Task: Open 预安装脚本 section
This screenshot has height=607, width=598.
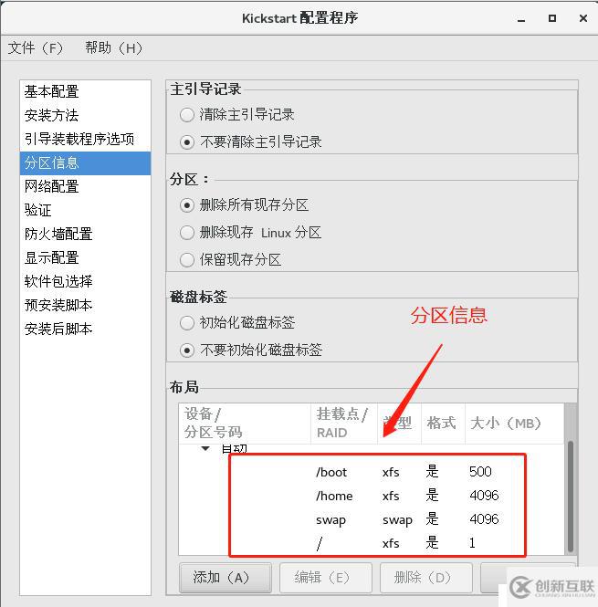Action: pos(85,306)
